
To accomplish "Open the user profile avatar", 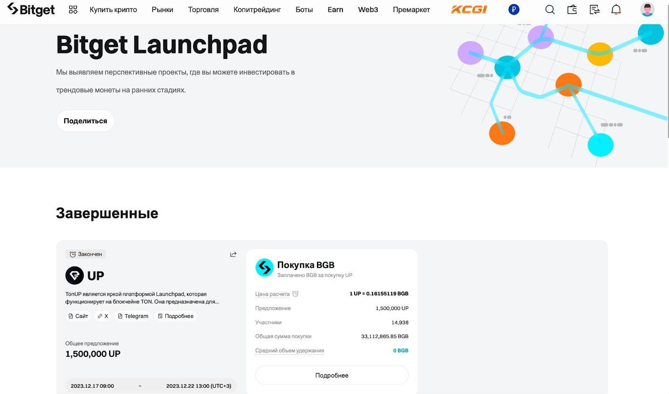I will coord(647,10).
